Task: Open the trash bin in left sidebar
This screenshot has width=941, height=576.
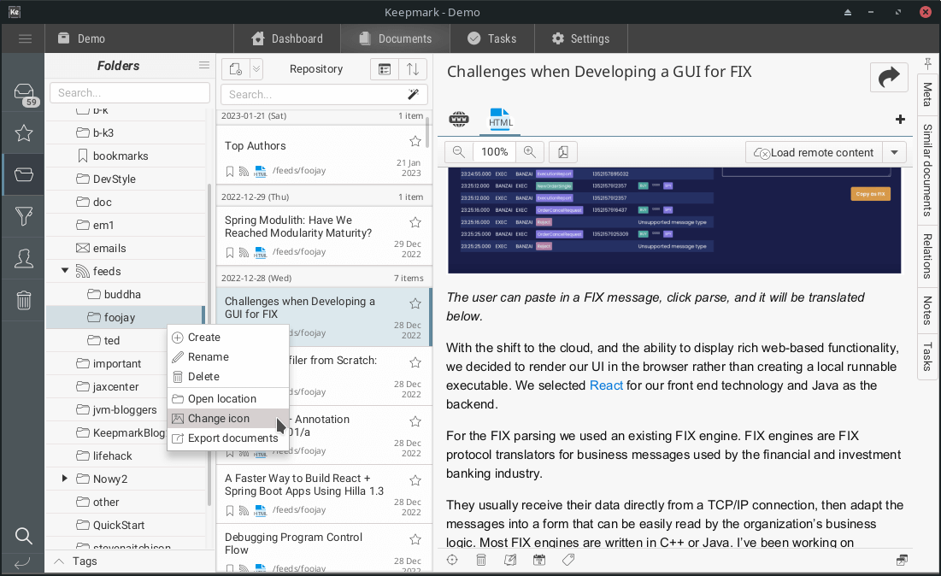Action: click(x=24, y=300)
